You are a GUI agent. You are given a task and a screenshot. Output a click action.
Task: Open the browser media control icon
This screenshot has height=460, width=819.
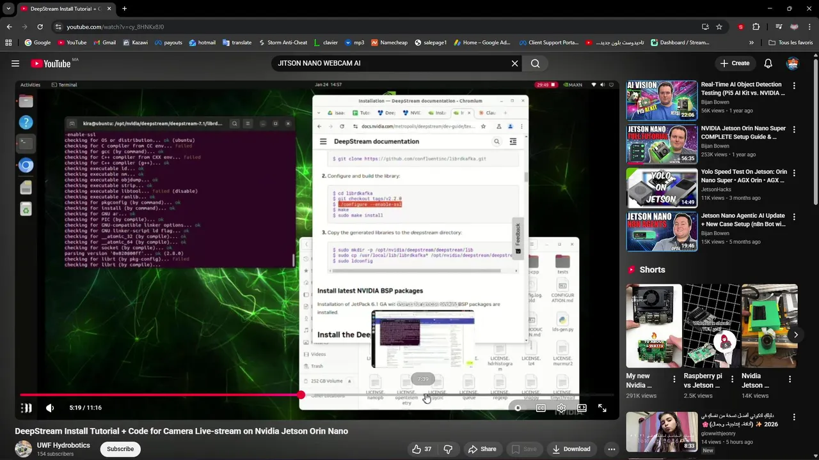(x=778, y=27)
